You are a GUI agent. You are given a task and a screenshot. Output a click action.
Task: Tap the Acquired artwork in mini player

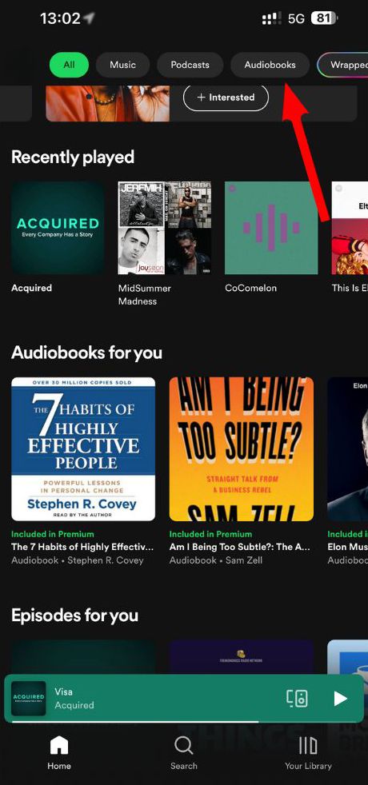(29, 698)
